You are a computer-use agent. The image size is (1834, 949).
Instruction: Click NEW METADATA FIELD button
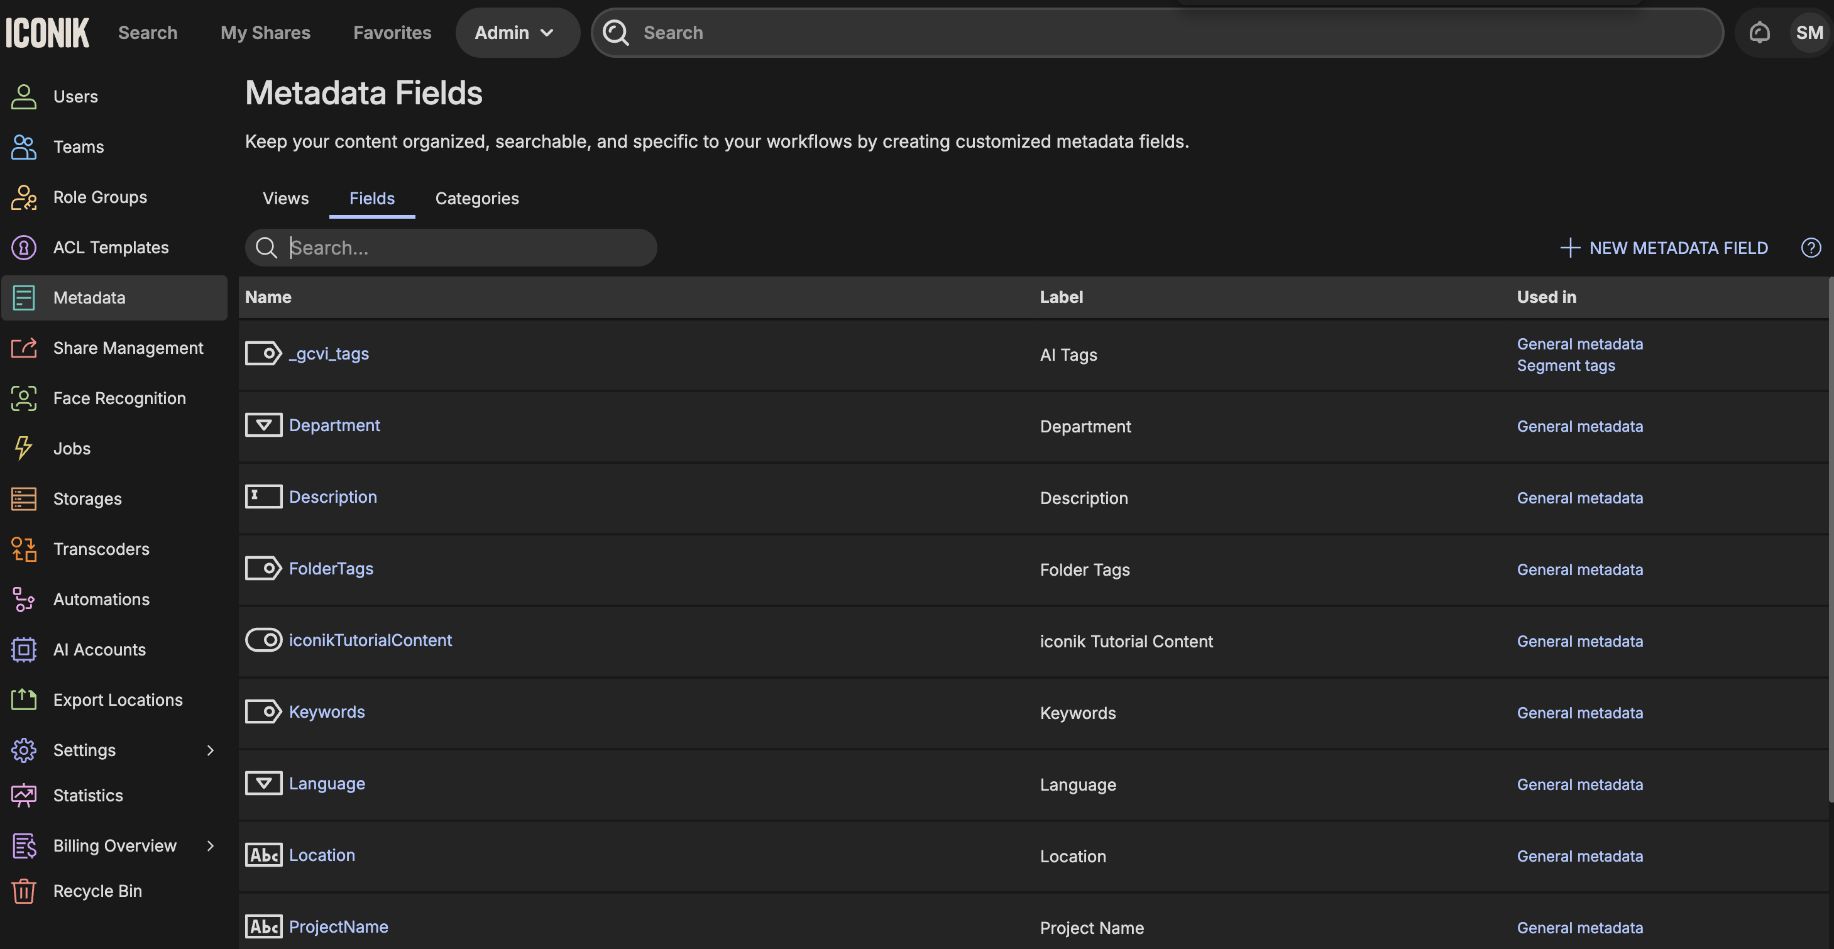(x=1664, y=248)
